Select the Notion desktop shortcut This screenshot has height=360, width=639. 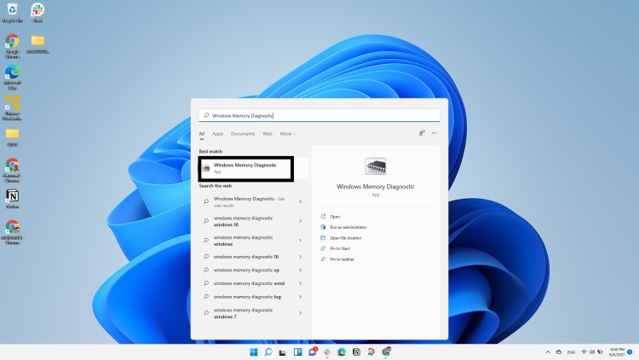[x=12, y=199]
